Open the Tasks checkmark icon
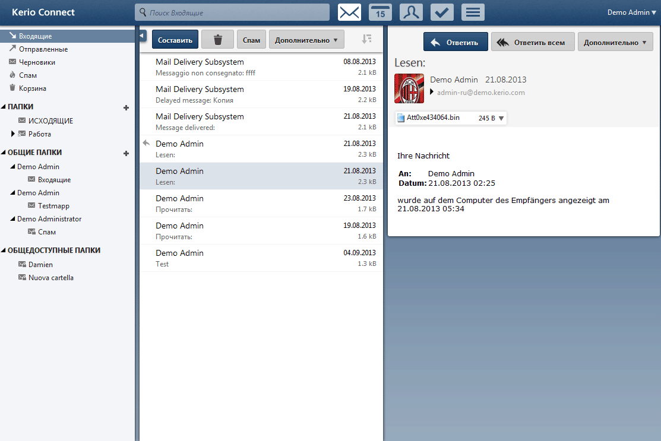This screenshot has height=441, width=661. coord(442,12)
